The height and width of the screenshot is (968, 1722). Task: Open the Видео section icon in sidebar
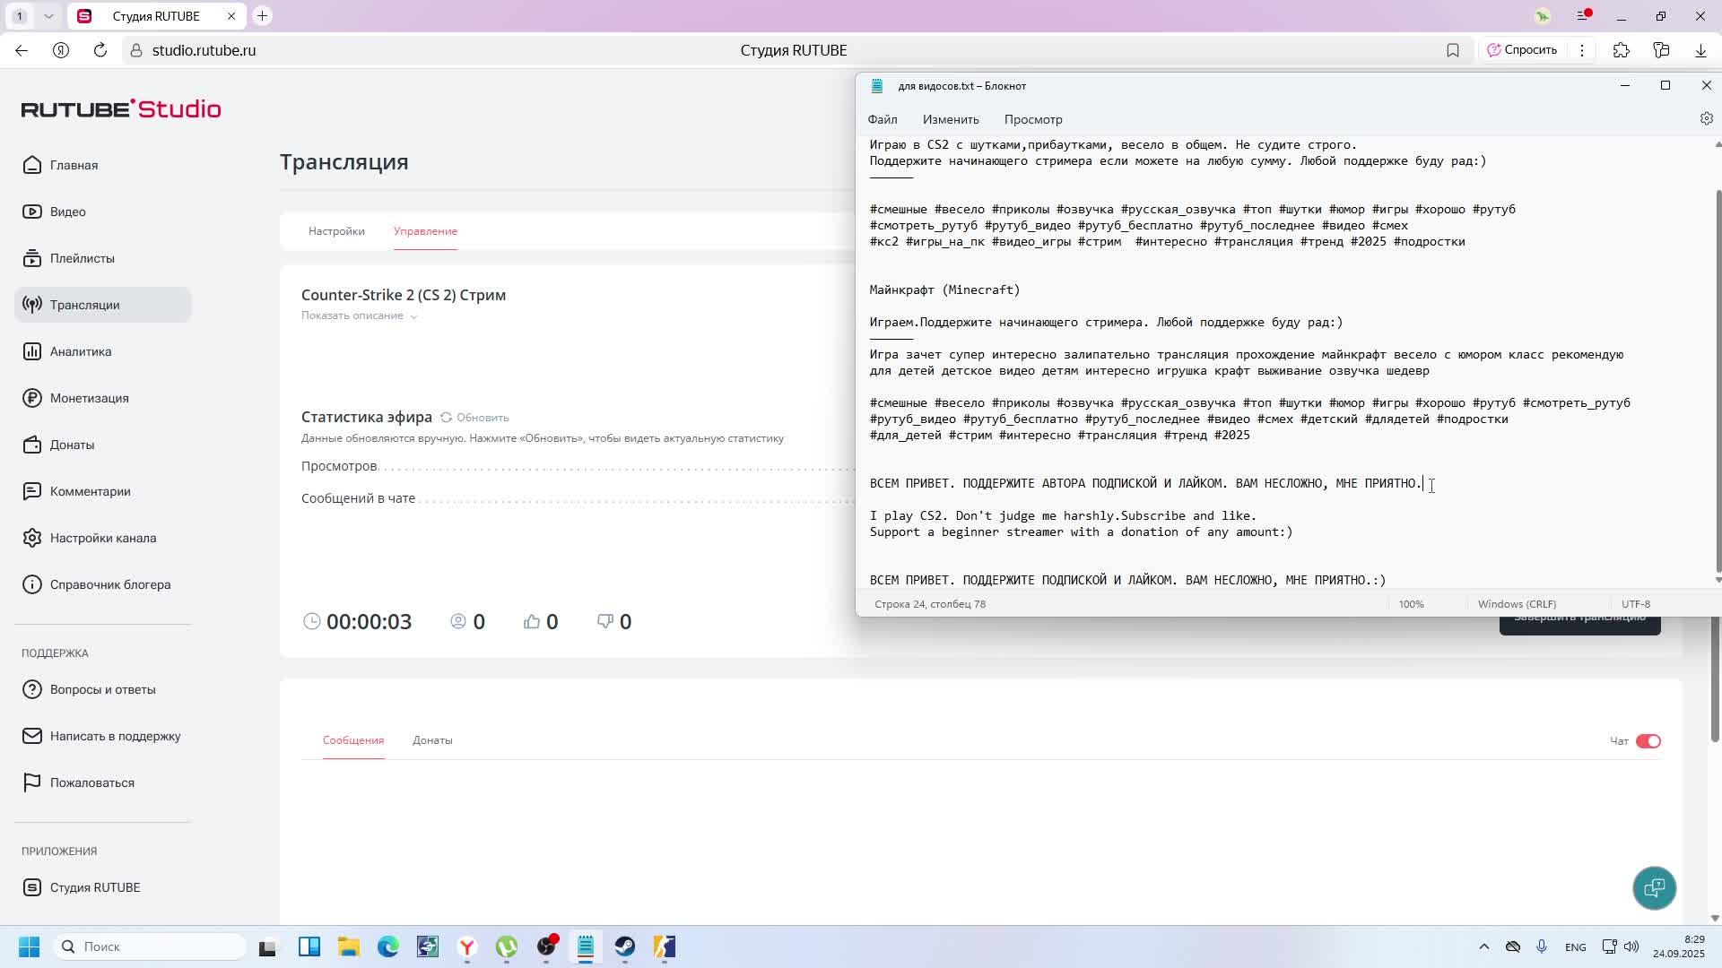pyautogui.click(x=32, y=212)
